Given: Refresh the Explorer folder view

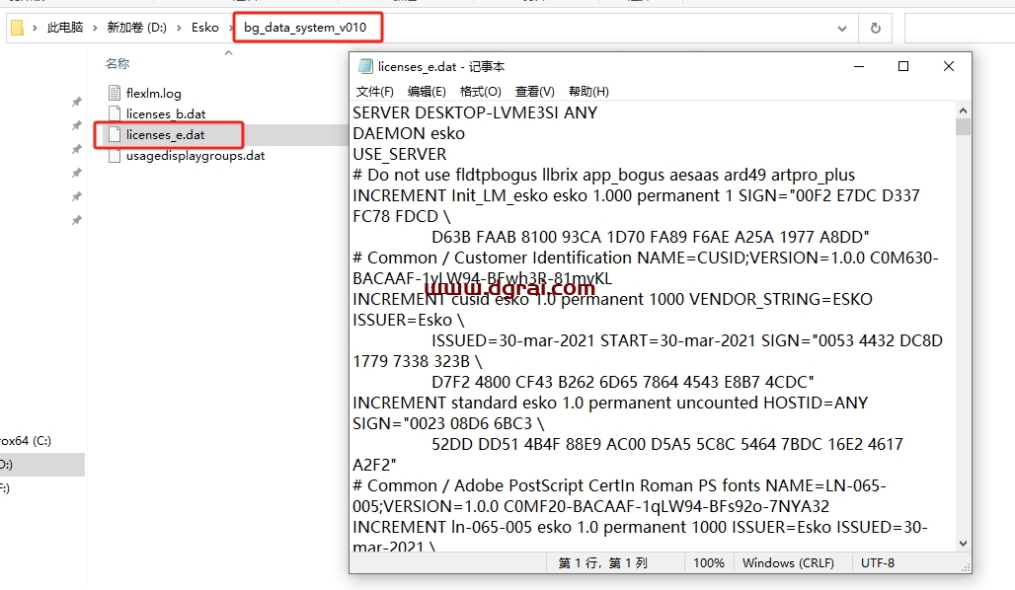Looking at the screenshot, I should pyautogui.click(x=875, y=28).
